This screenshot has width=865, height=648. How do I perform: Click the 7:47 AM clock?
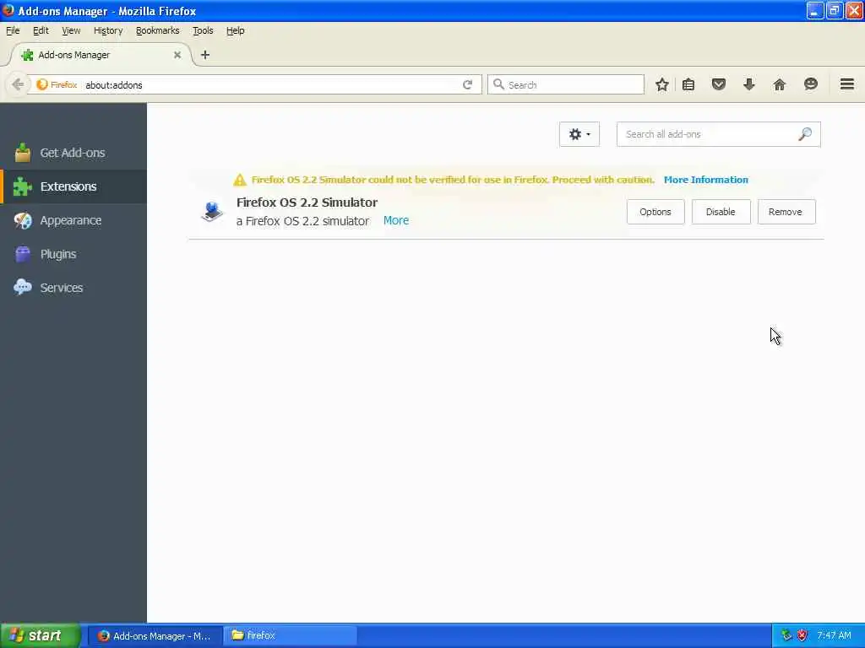[834, 635]
